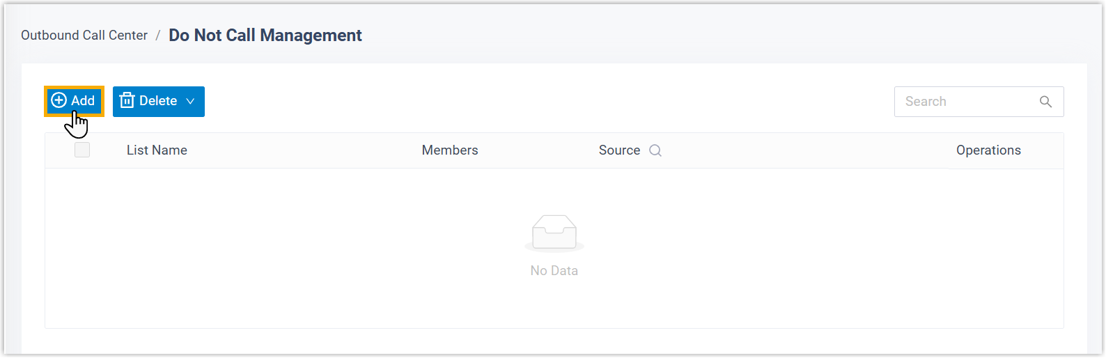
Task: Click the Members column header
Action: click(x=450, y=150)
